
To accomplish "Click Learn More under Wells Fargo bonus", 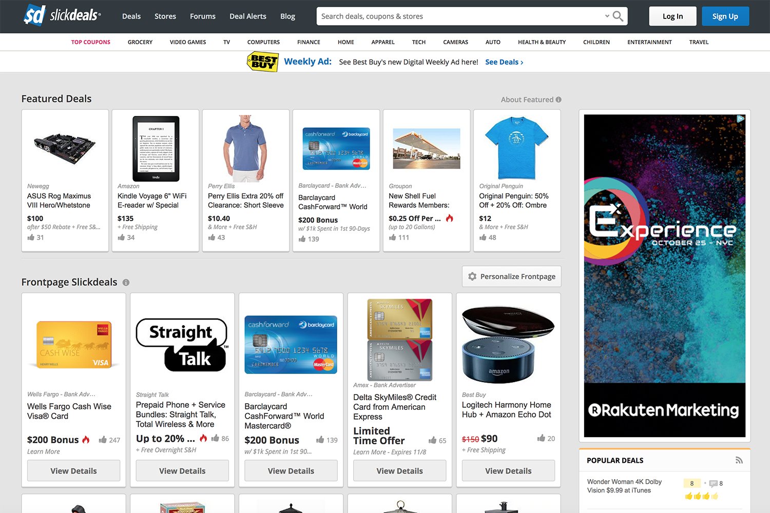I will tap(44, 451).
